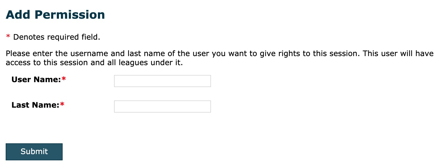Click the dark teal Submit button
440x166 pixels.
coord(34,152)
